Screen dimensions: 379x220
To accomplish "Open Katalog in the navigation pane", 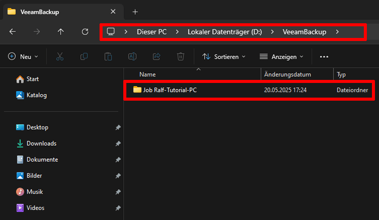I will (31, 95).
